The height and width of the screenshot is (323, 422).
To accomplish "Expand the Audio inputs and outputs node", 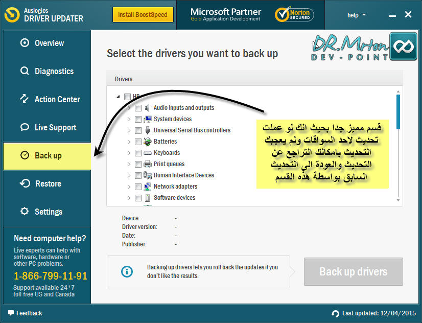I will click(x=129, y=108).
